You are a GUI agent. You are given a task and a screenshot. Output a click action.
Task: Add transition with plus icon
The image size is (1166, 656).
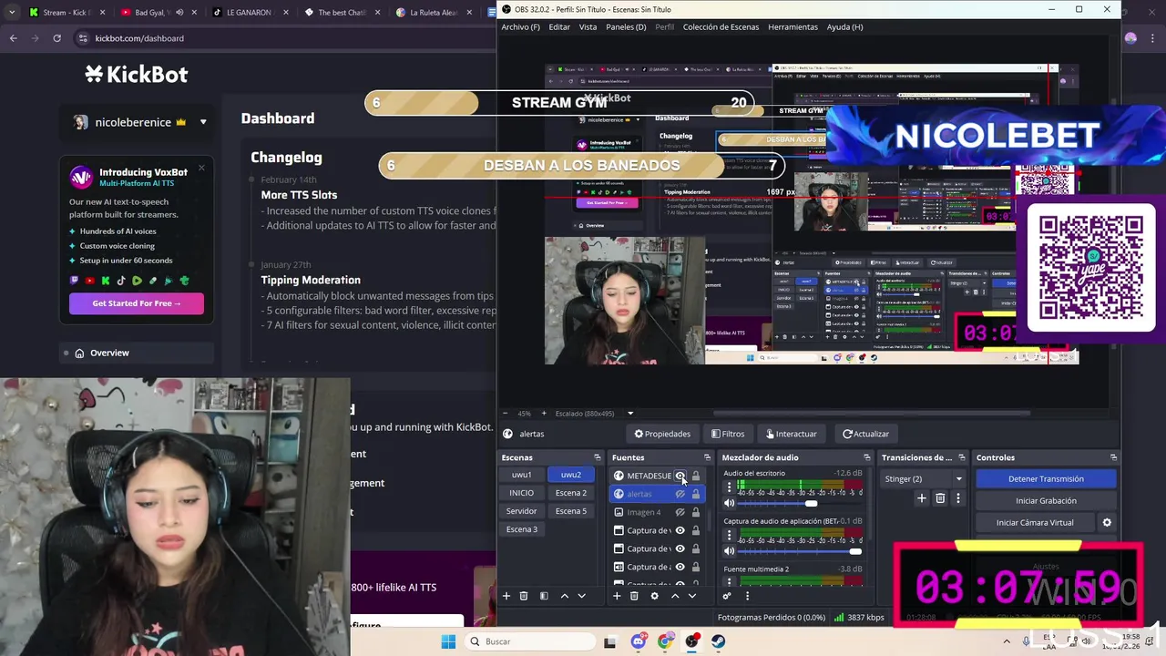tap(922, 498)
